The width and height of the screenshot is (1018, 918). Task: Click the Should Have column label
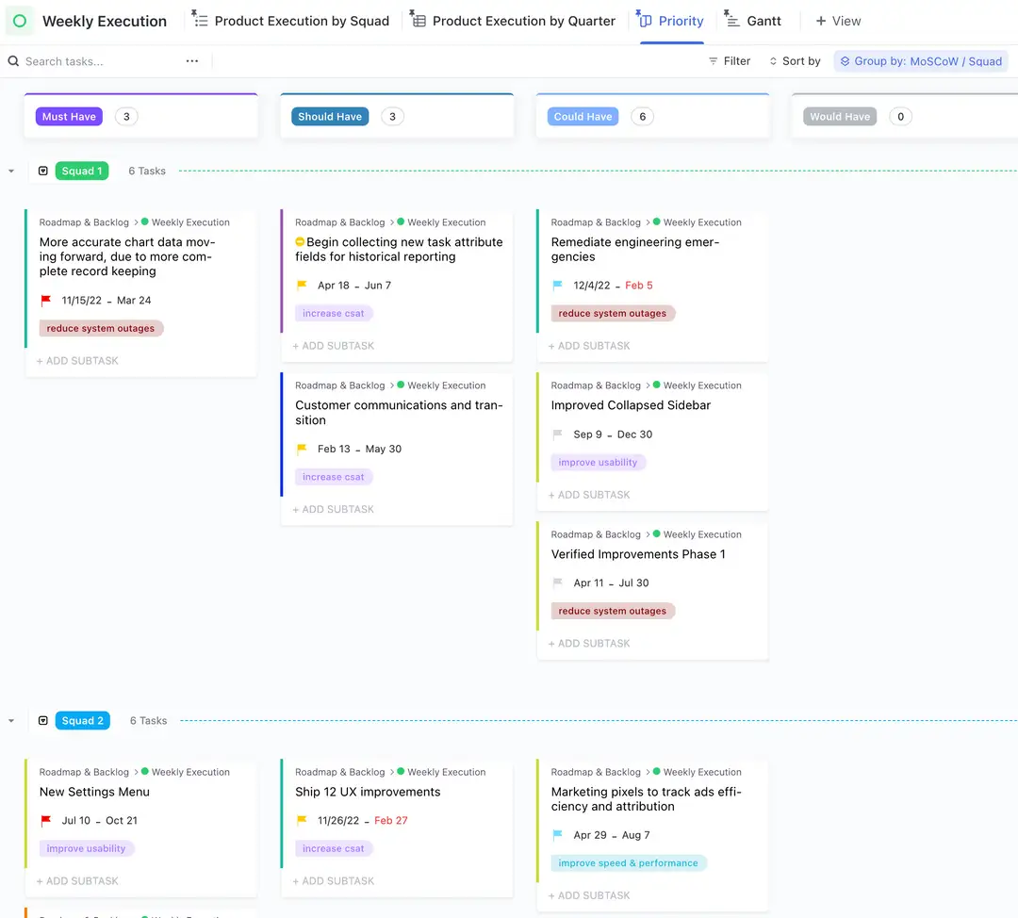[x=330, y=117]
